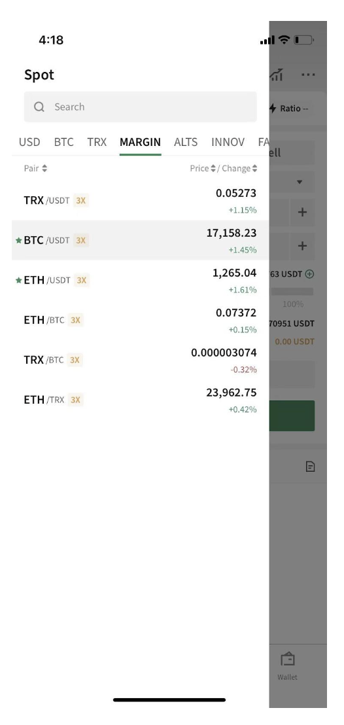Sort list by Price arrows

click(x=213, y=168)
